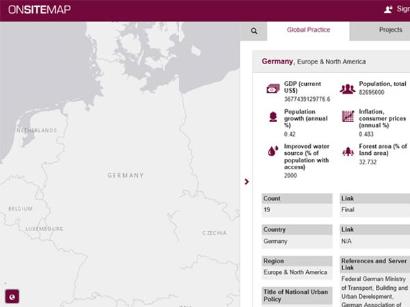Image resolution: width=410 pixels, height=307 pixels.
Task: Click the Region header cell
Action: tap(297, 261)
